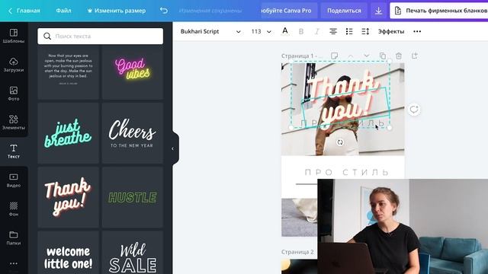Go back to Главная home
This screenshot has width=488, height=274.
[24, 11]
